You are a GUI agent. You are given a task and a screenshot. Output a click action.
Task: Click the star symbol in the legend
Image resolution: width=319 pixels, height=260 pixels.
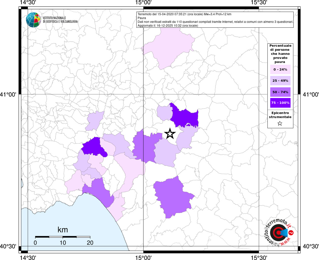pyautogui.click(x=280, y=124)
